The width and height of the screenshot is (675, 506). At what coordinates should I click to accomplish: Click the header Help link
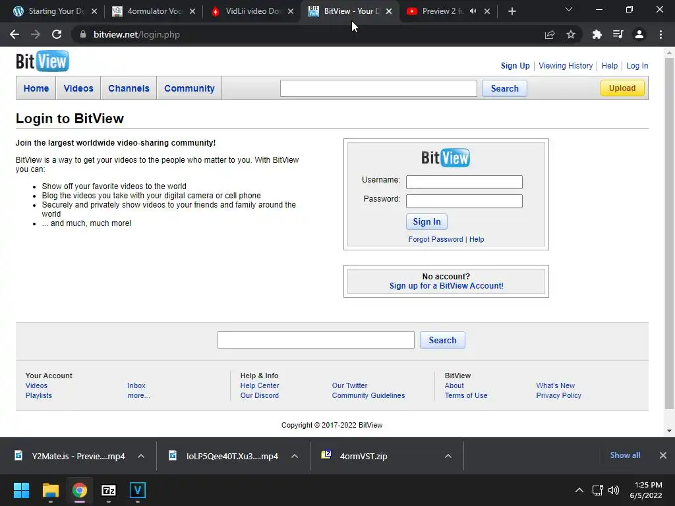609,66
